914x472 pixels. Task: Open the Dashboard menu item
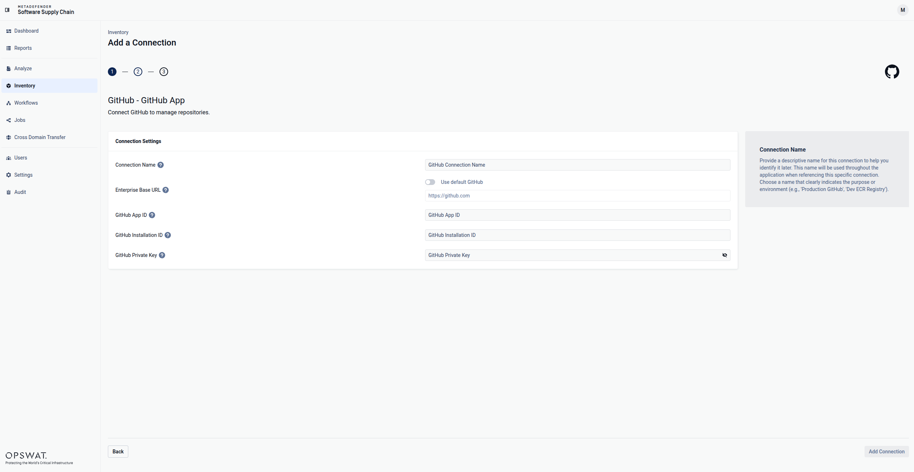pos(49,31)
